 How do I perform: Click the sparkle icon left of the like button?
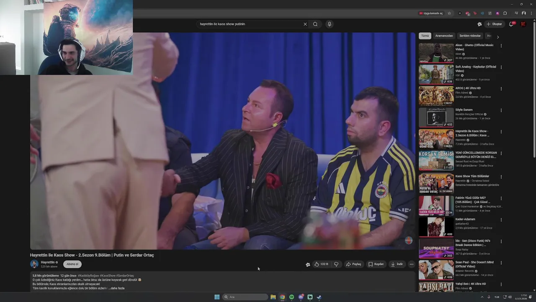[x=308, y=264]
